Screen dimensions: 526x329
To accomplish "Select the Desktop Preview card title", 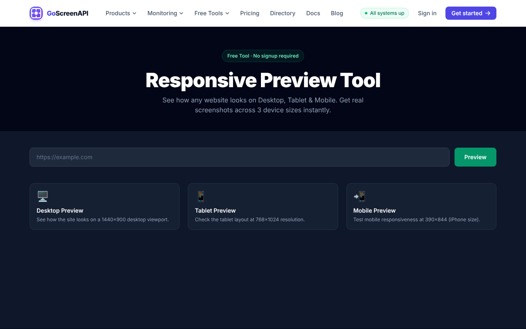I will click(x=60, y=211).
